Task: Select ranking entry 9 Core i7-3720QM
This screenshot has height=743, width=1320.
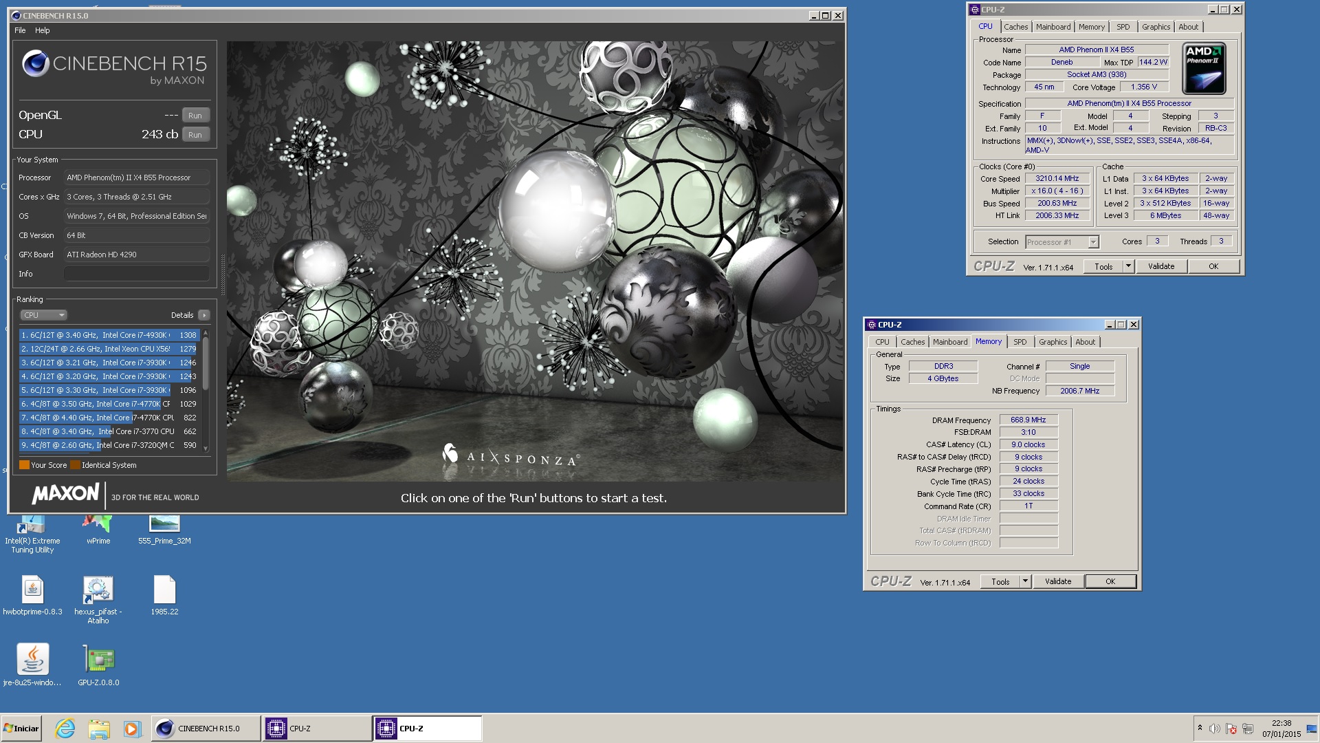Action: pyautogui.click(x=109, y=445)
